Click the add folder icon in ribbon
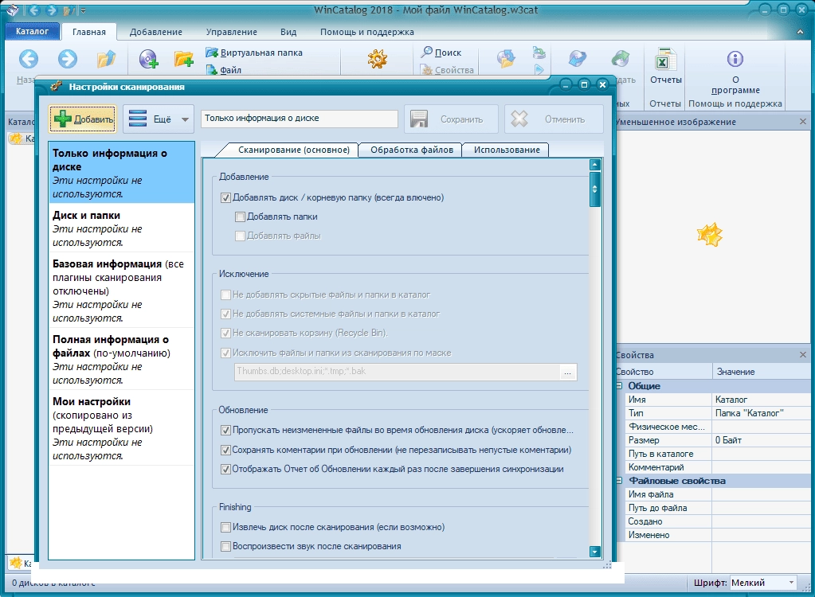The height and width of the screenshot is (597, 815). [183, 59]
